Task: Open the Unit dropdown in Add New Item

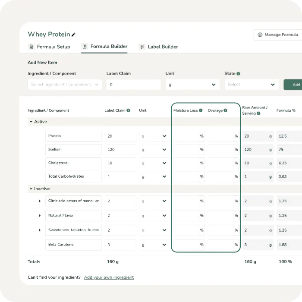Action: (x=192, y=85)
